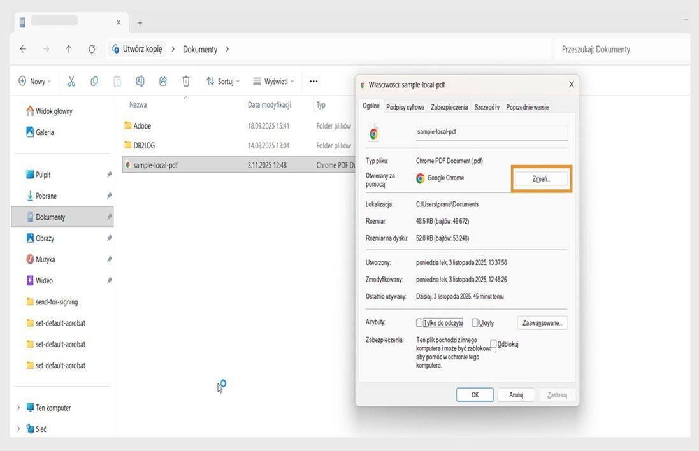Unpin Wideo using its pin icon
The height and width of the screenshot is (451, 699).
tap(109, 281)
